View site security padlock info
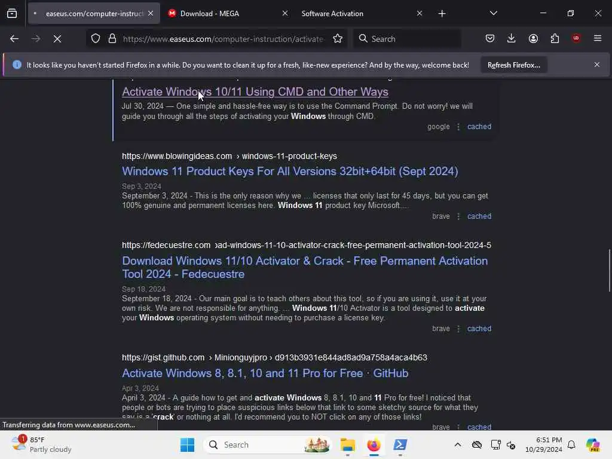This screenshot has height=459, width=612. click(112, 39)
